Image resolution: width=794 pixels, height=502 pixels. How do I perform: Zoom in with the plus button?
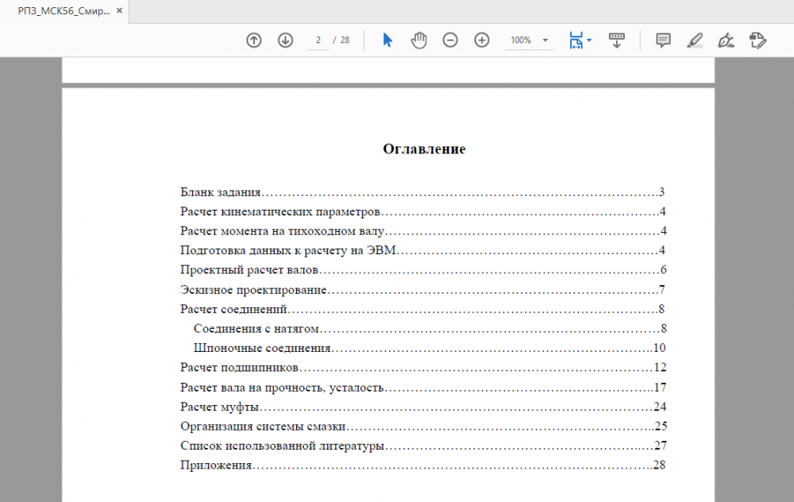point(481,41)
